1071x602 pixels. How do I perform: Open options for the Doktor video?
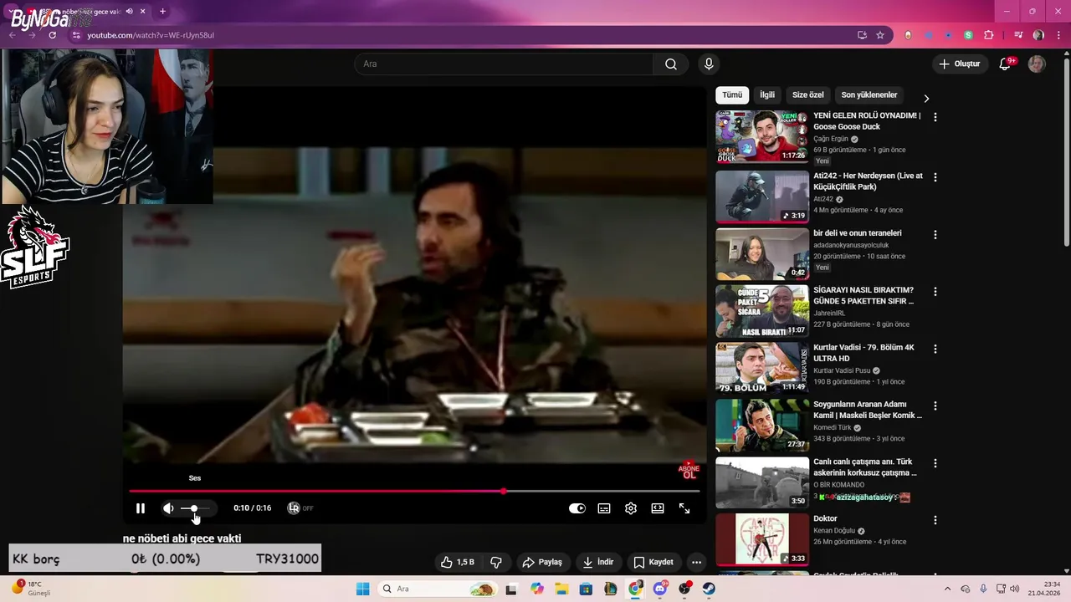tap(935, 520)
